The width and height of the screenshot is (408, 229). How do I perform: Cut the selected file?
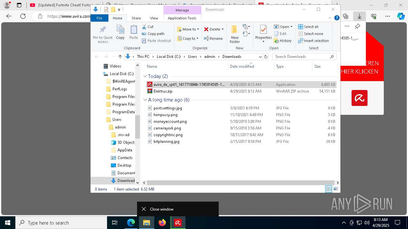tap(148, 27)
